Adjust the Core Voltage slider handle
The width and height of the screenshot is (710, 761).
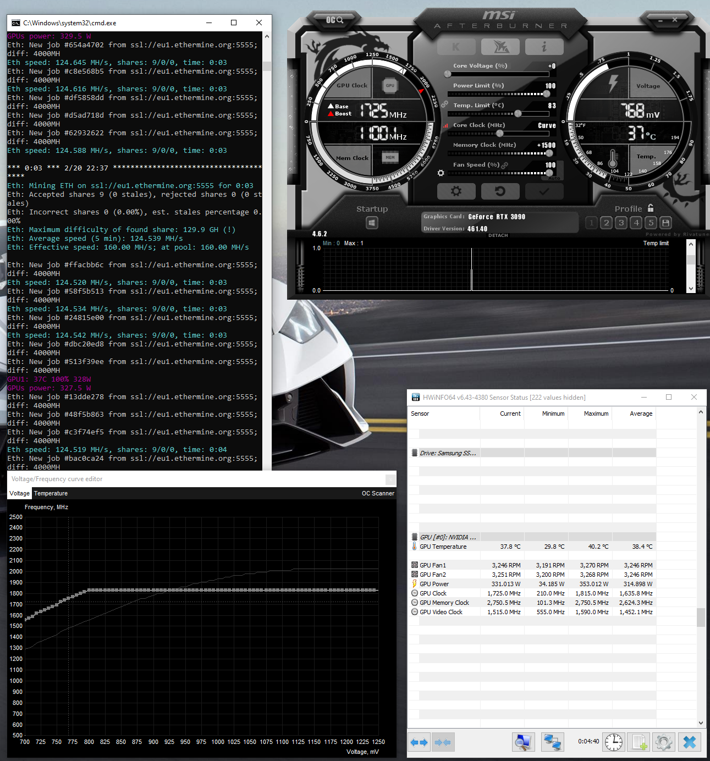[448, 74]
